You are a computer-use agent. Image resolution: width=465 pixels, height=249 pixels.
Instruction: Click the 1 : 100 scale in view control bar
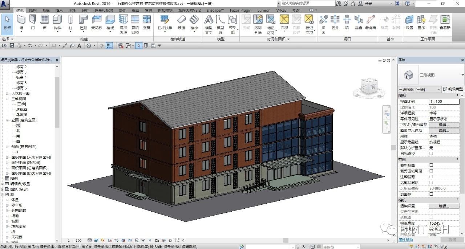coord(74,240)
